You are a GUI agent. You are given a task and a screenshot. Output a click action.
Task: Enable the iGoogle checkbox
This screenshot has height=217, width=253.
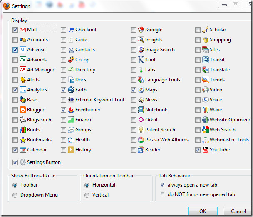pyautogui.click(x=133, y=30)
